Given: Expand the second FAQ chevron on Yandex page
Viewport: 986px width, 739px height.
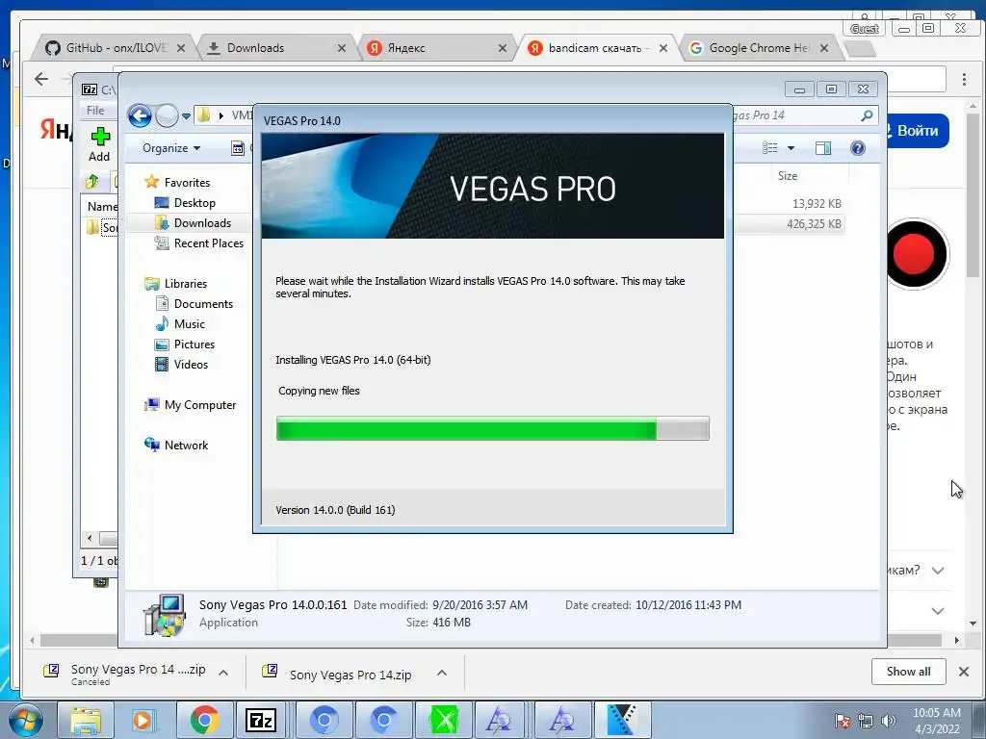Looking at the screenshot, I should click(938, 611).
